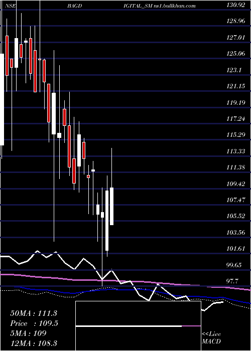The image size is (251, 351).
Task: Click the BAGD symbol text
Action: (x=74, y=6)
